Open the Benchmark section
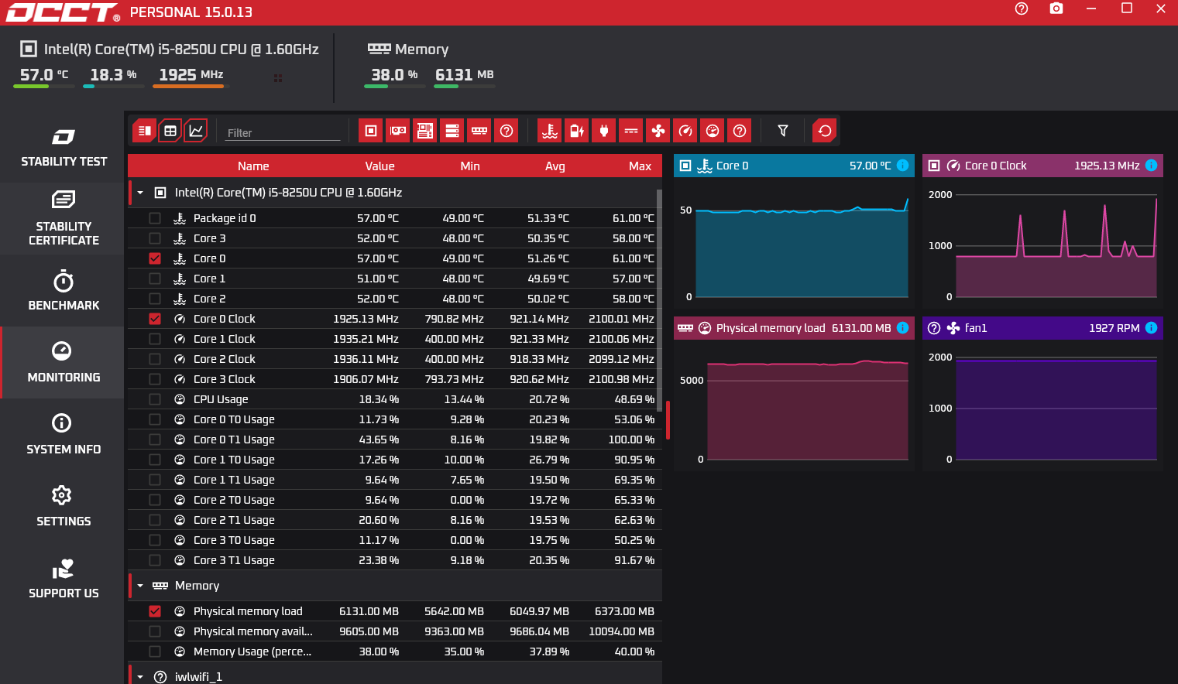1178x684 pixels. [64, 291]
